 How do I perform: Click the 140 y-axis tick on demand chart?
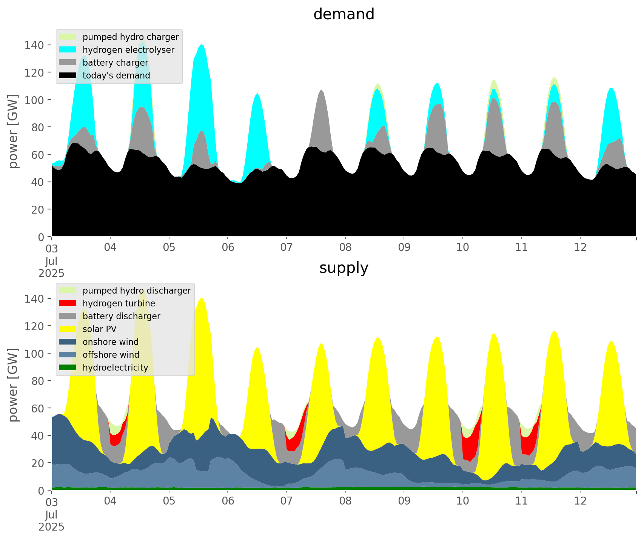[34, 45]
